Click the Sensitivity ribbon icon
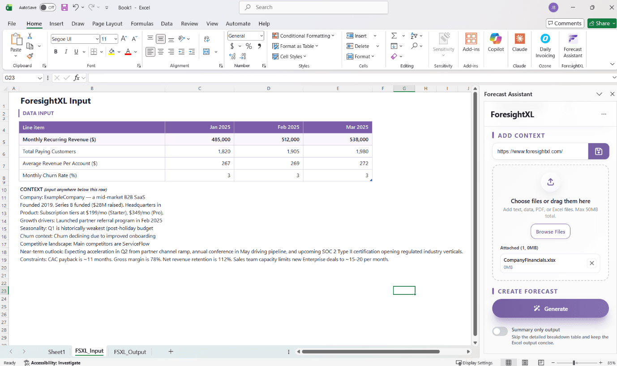This screenshot has width=617, height=366. tap(443, 43)
